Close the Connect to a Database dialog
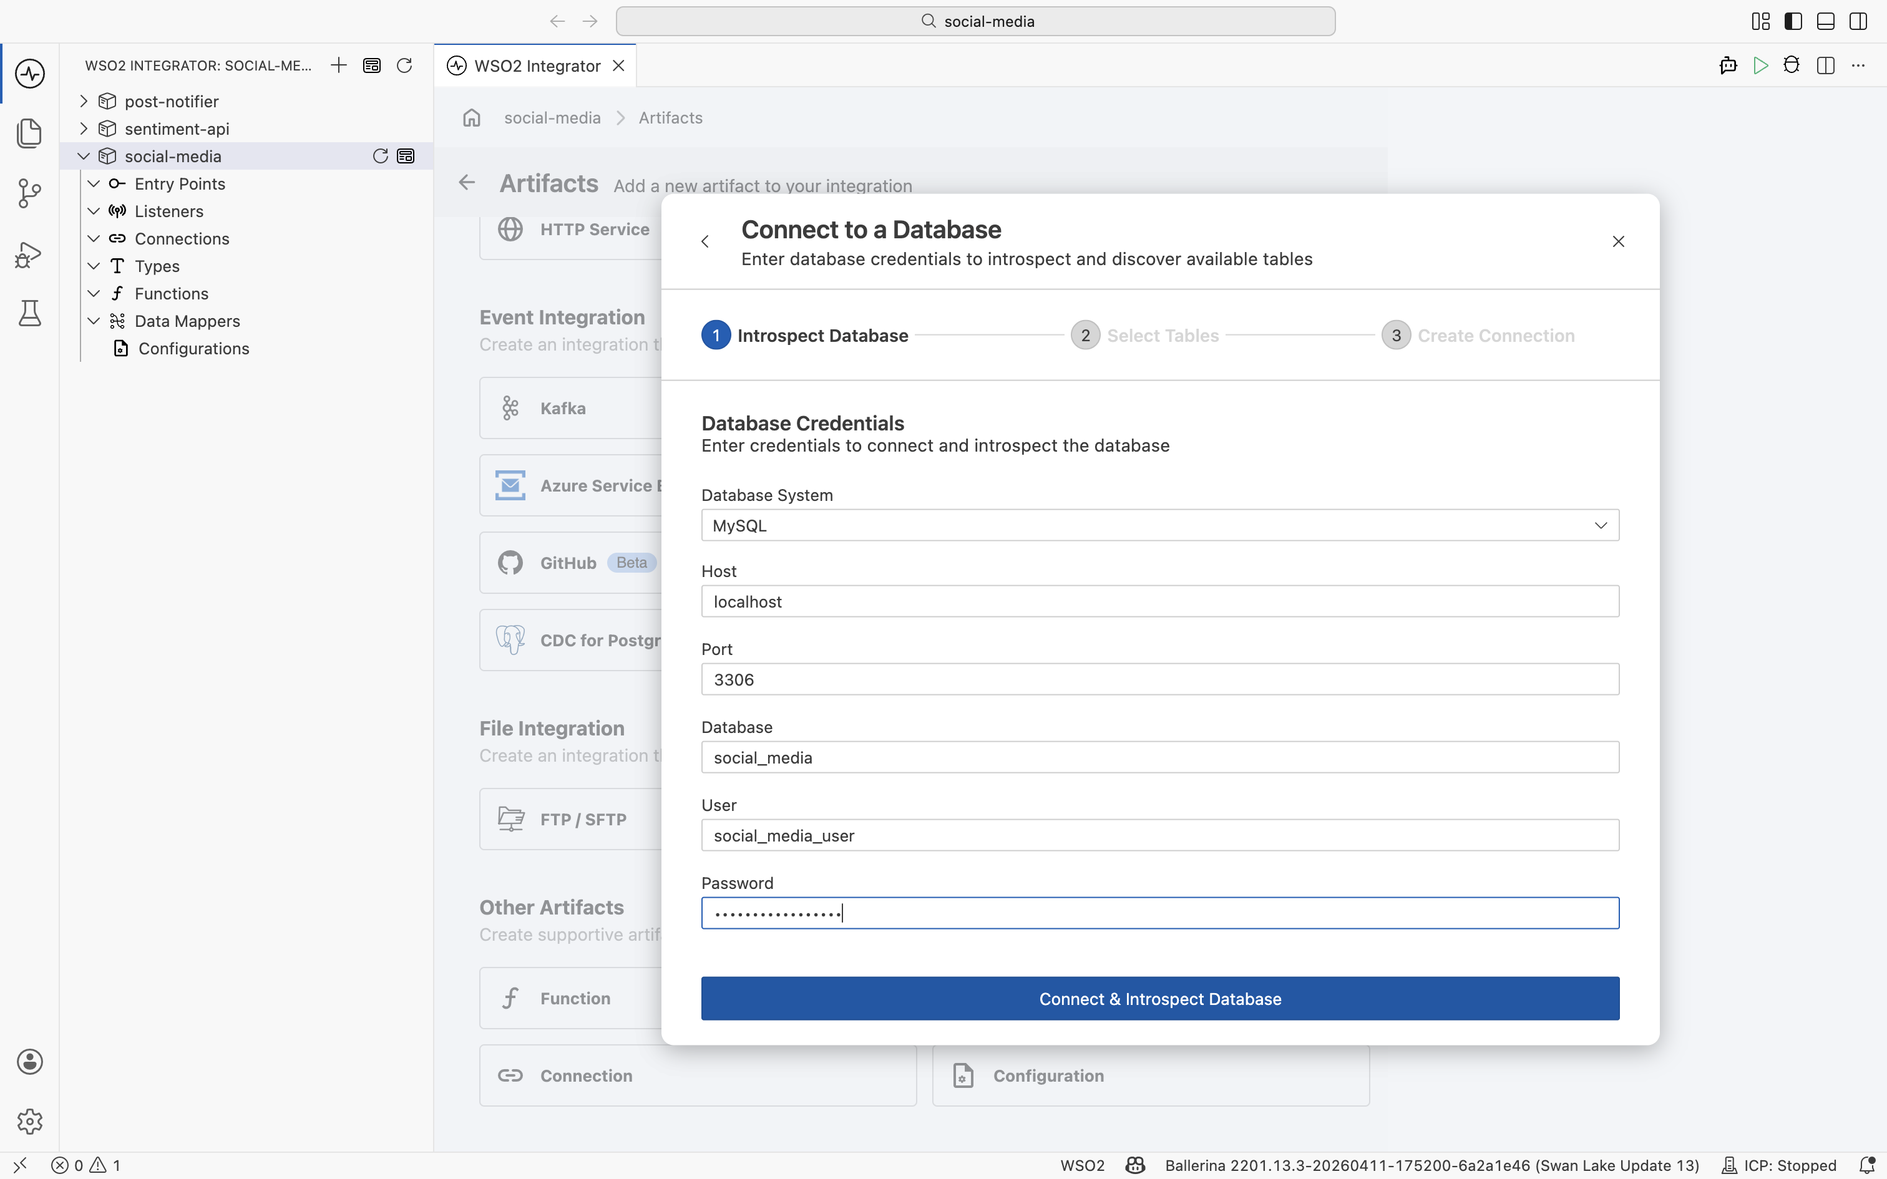Screen dimensions: 1887x1179 1618,242
